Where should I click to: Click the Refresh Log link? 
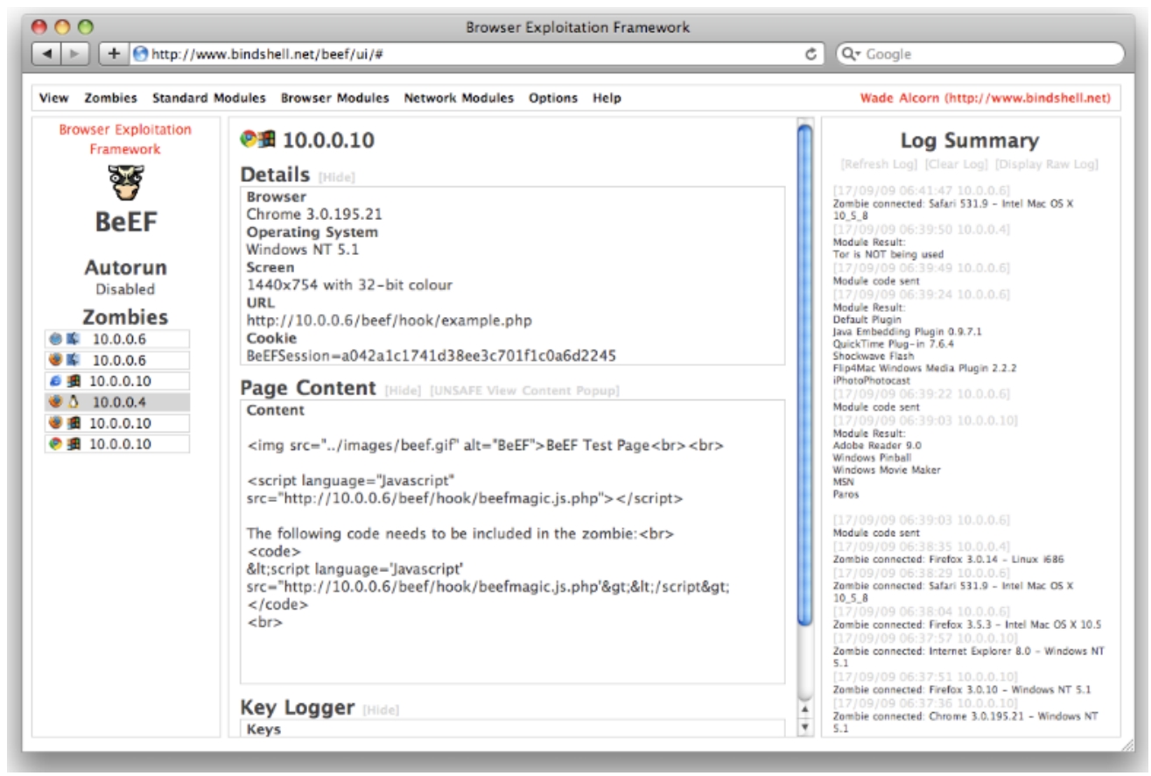pos(879,164)
